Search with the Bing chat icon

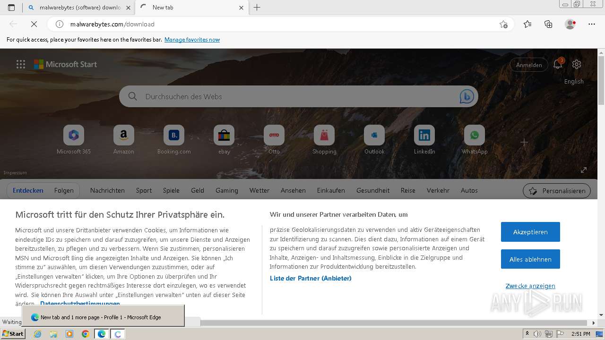point(467,96)
